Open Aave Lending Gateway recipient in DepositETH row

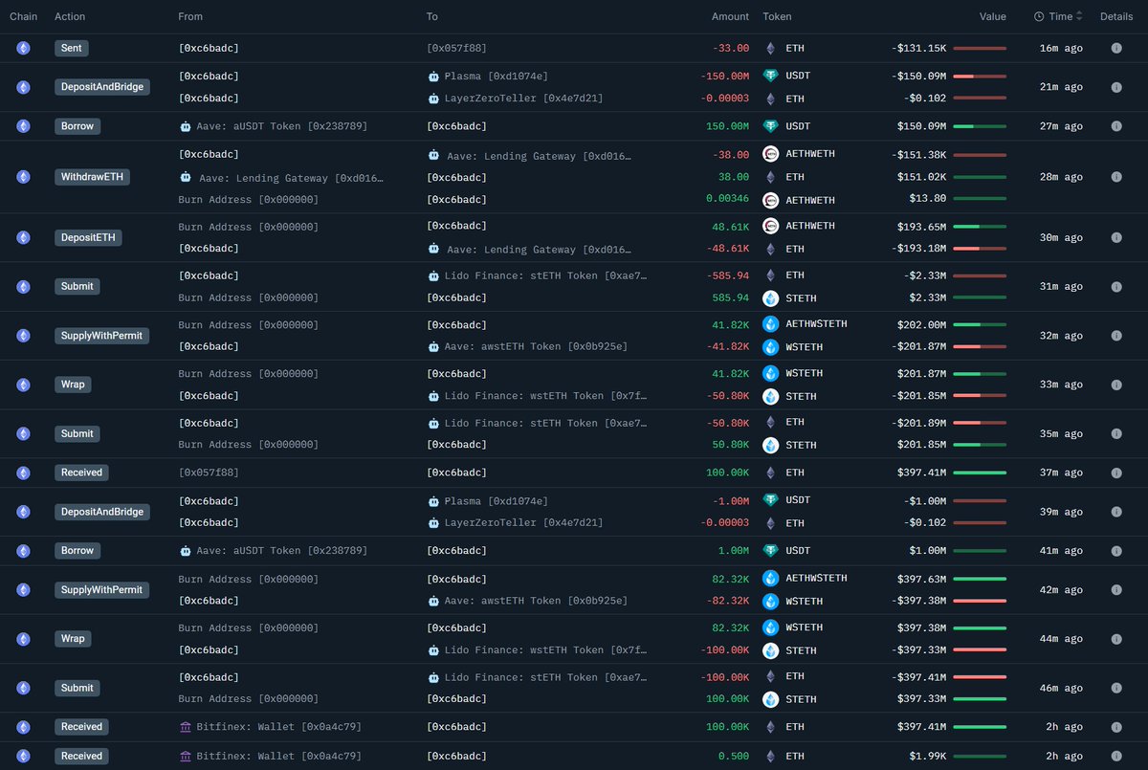[x=540, y=250]
